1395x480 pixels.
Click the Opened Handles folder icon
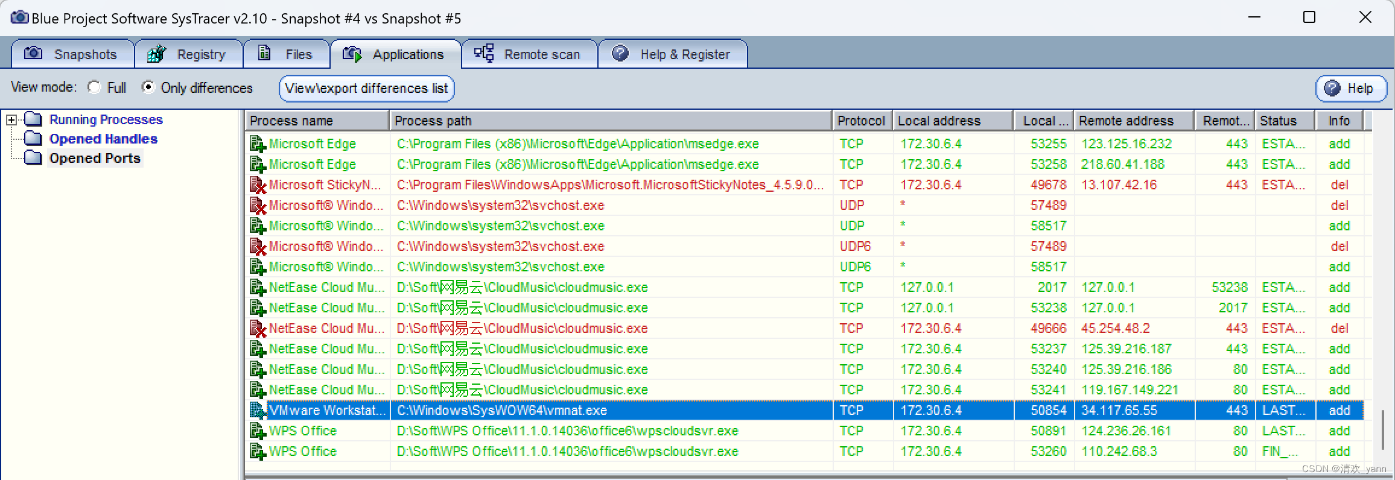click(x=33, y=139)
